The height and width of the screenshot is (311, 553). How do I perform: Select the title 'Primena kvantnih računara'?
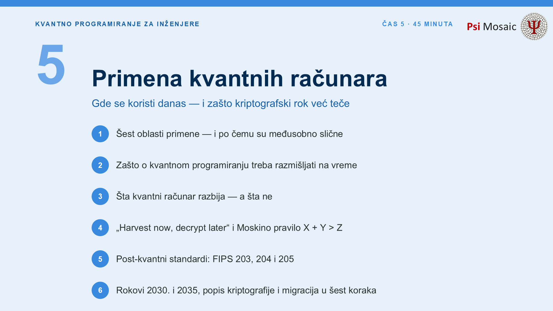tap(239, 78)
